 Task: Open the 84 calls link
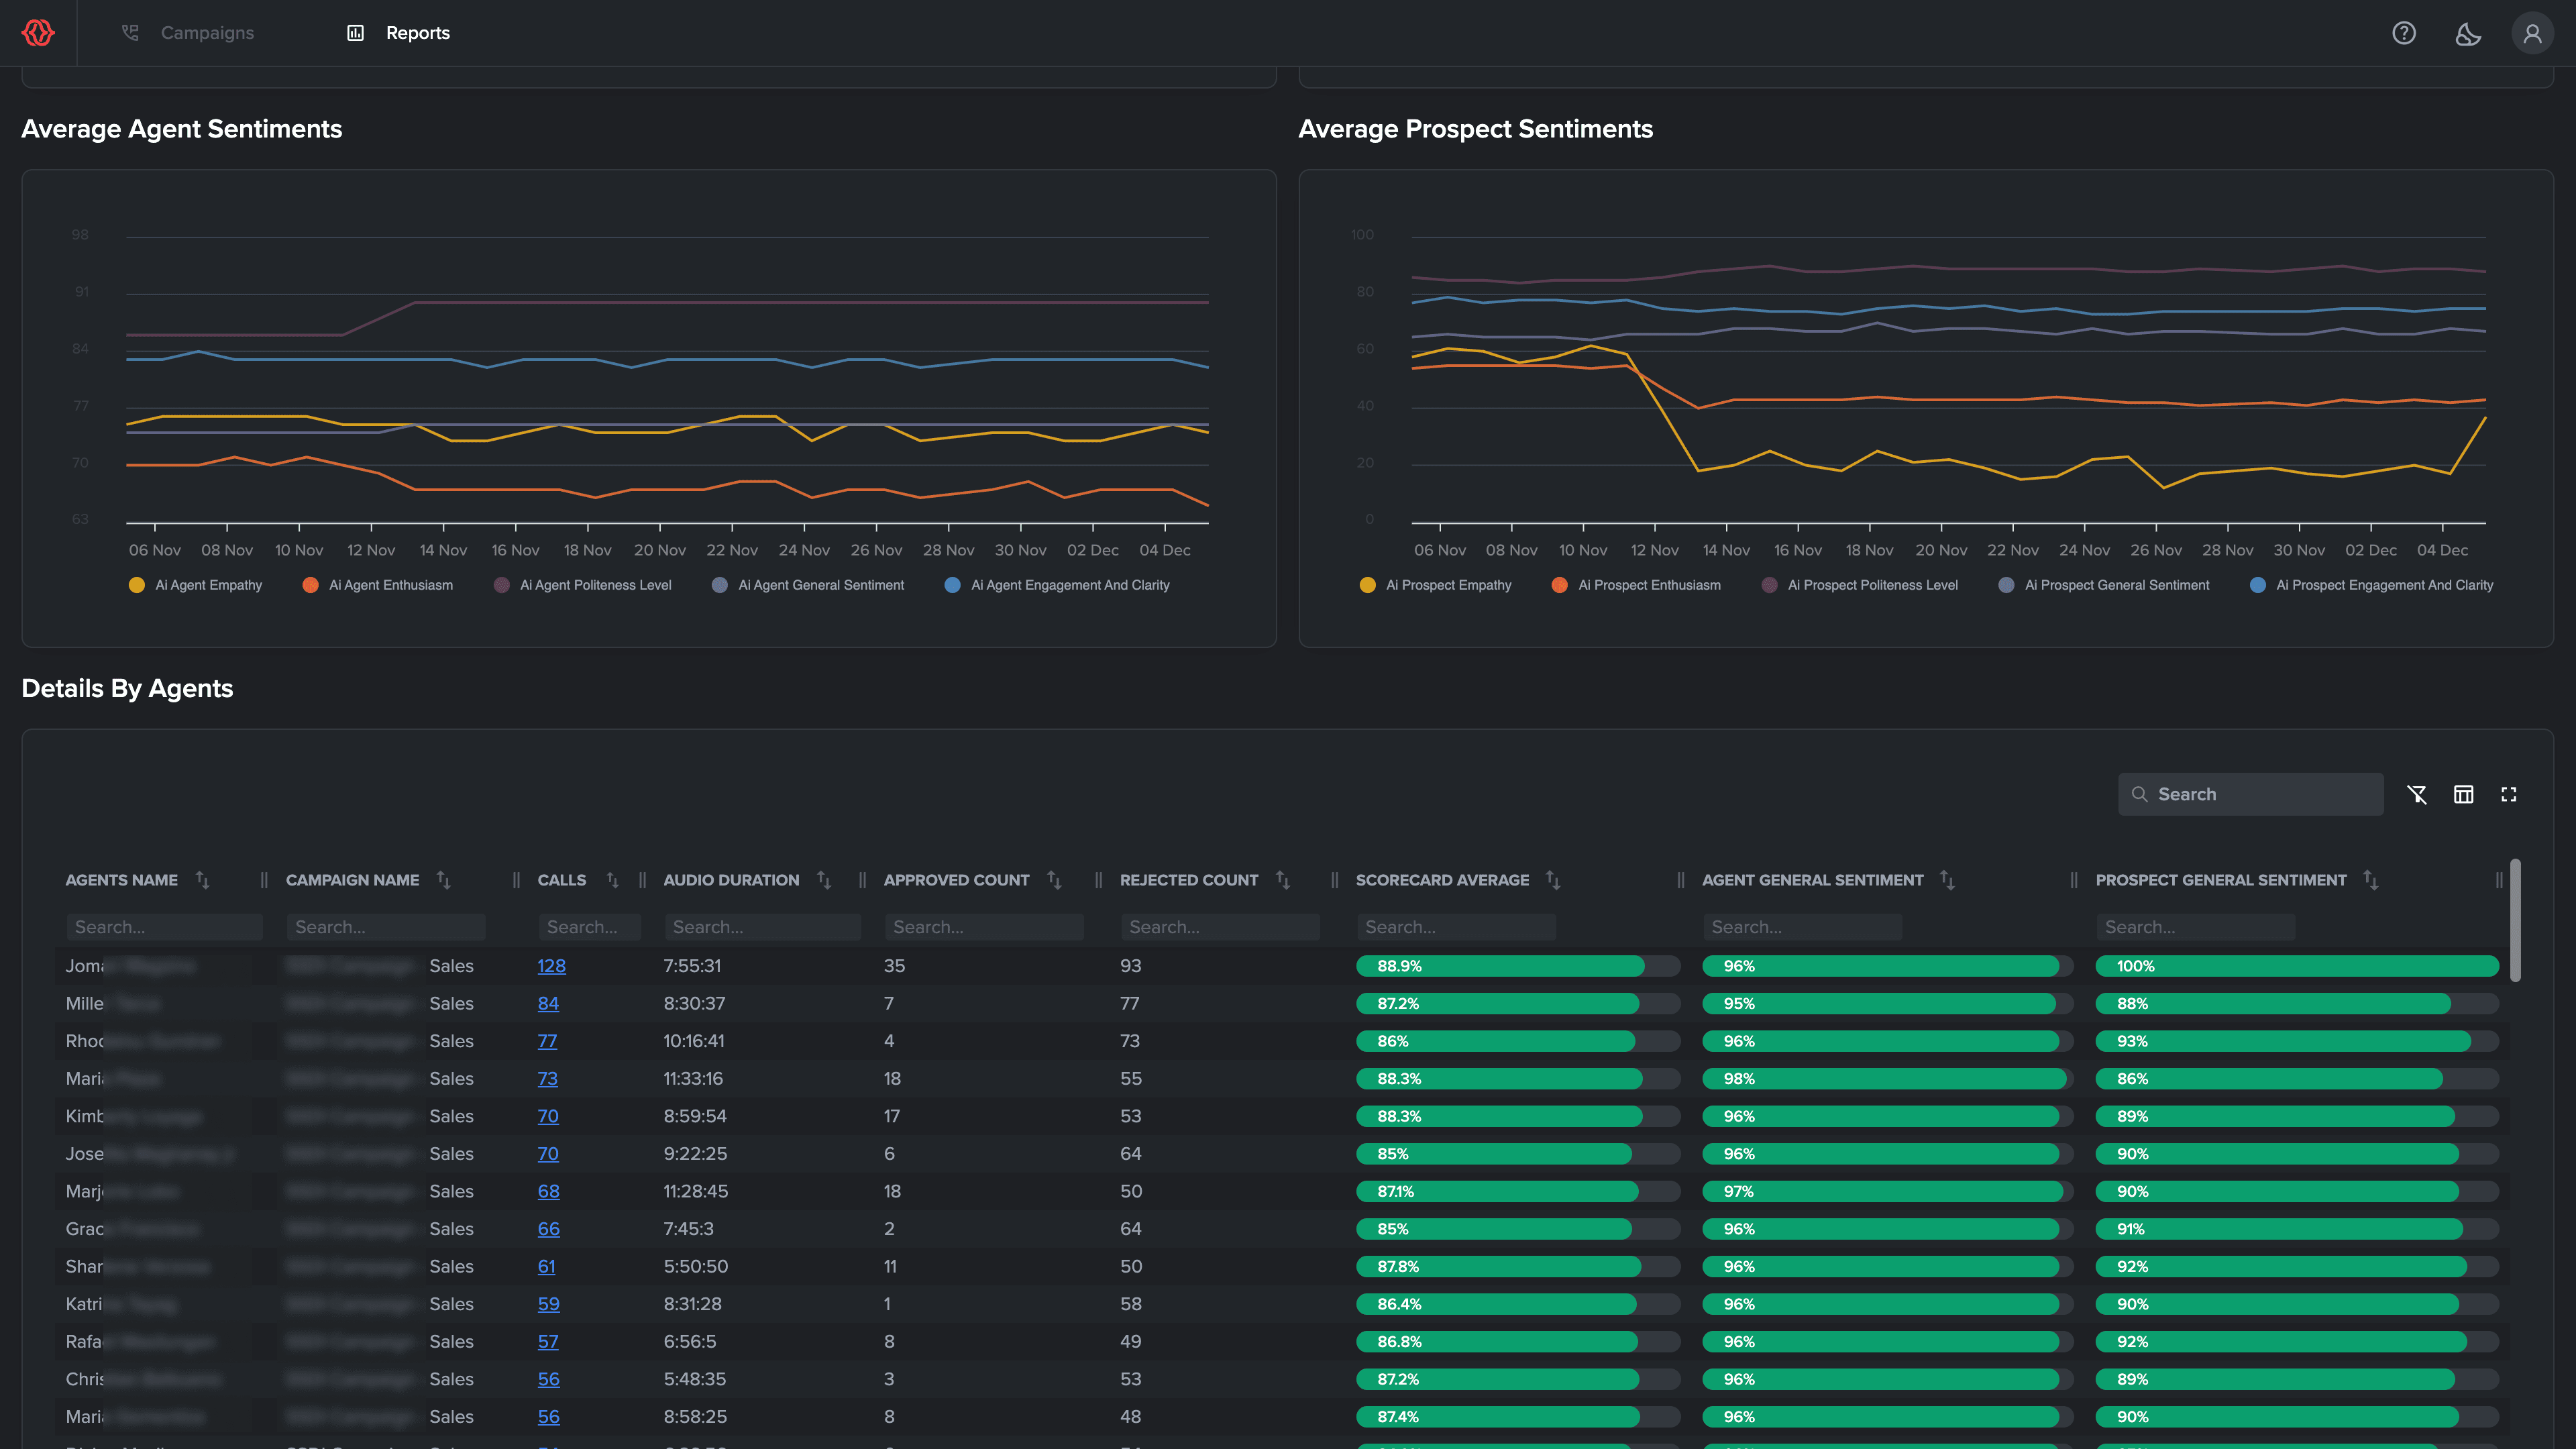[x=548, y=1003]
